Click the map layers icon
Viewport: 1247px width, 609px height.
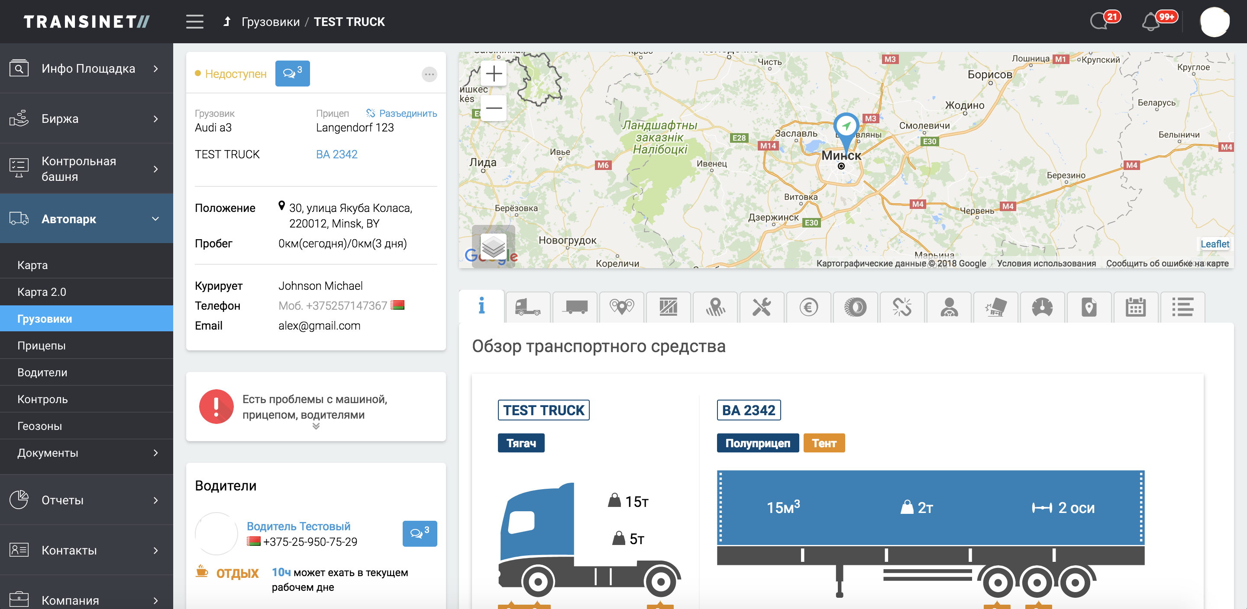click(493, 247)
